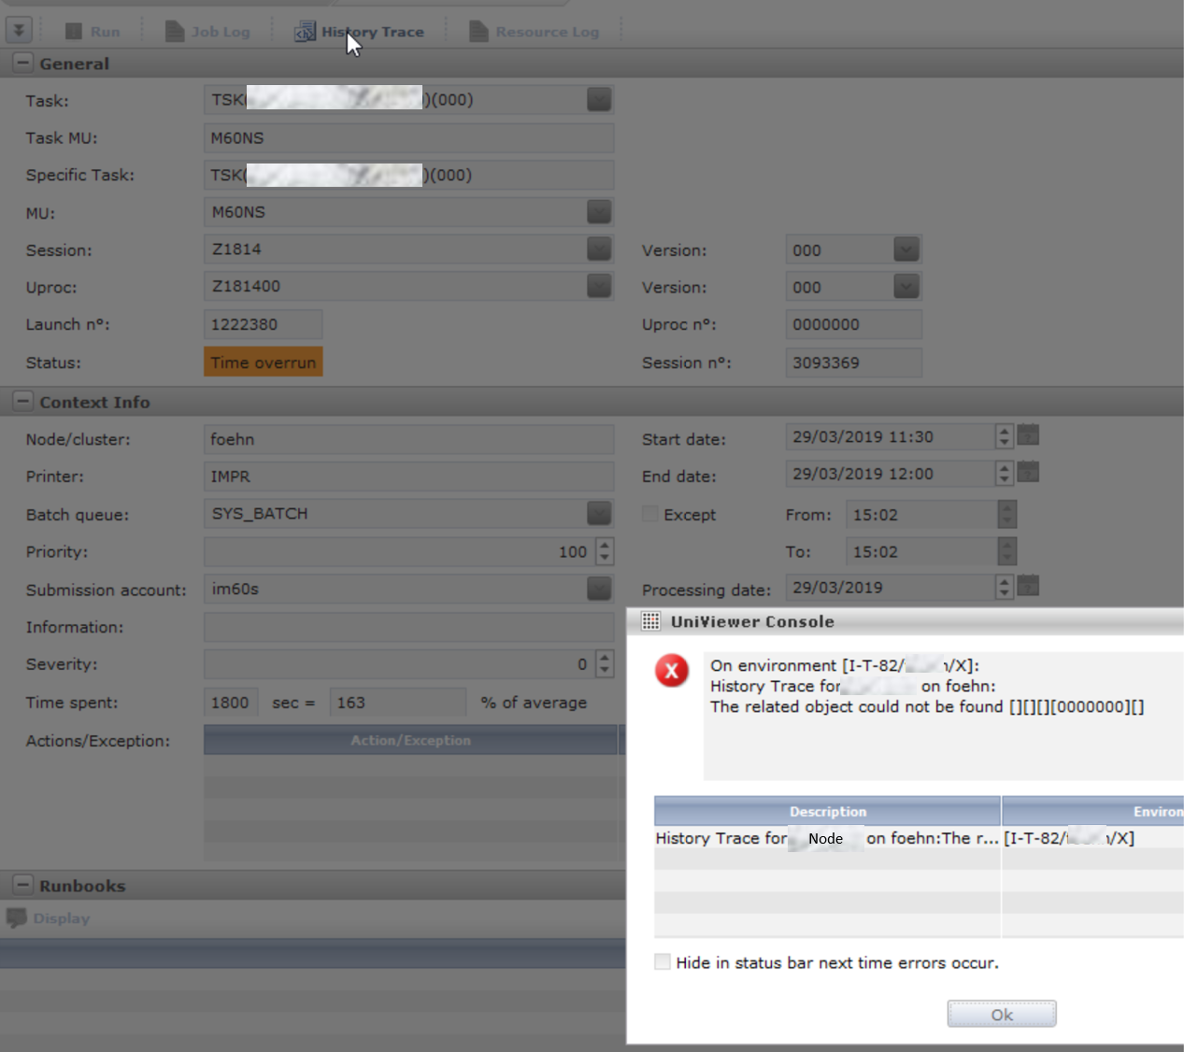Click the Specific Task field

[x=408, y=175]
